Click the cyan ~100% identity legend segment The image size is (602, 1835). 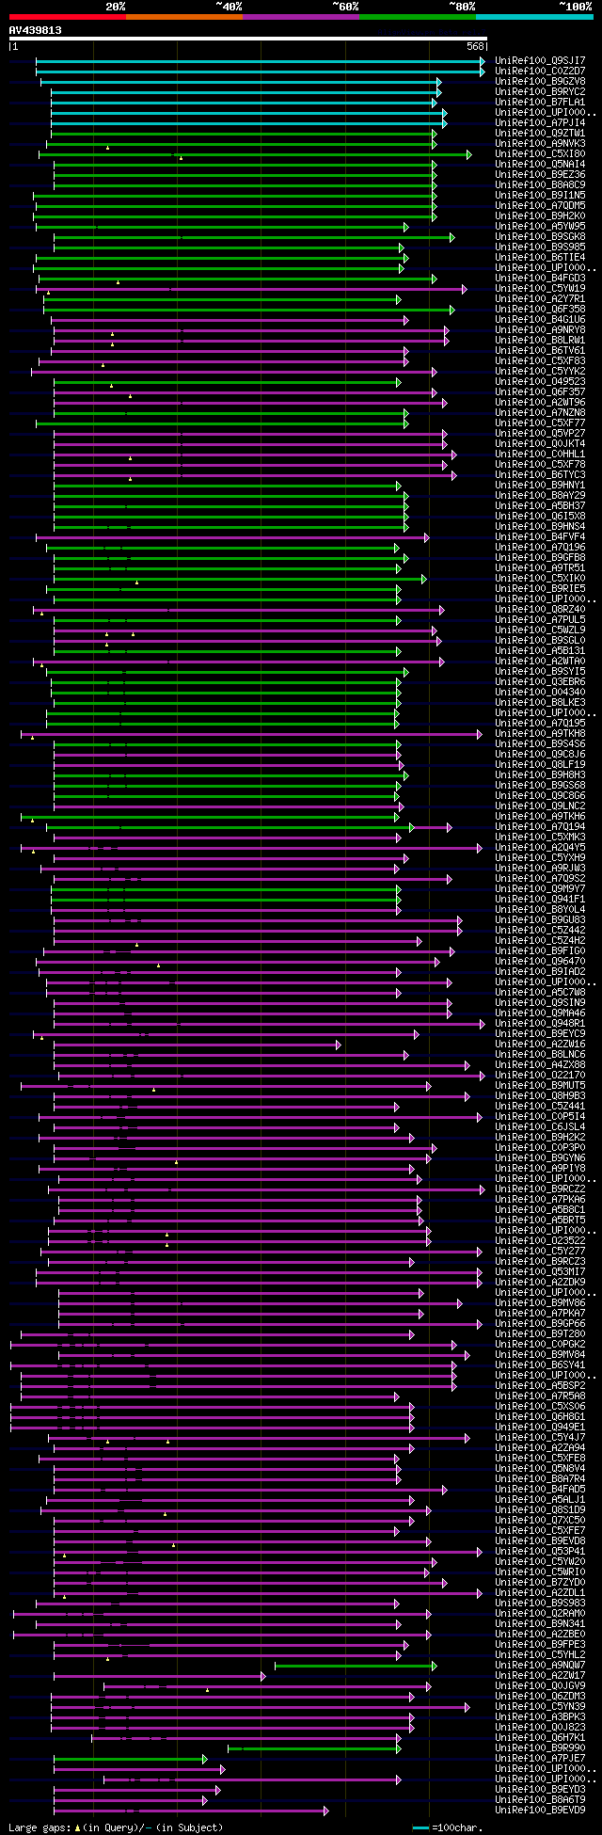pos(534,17)
